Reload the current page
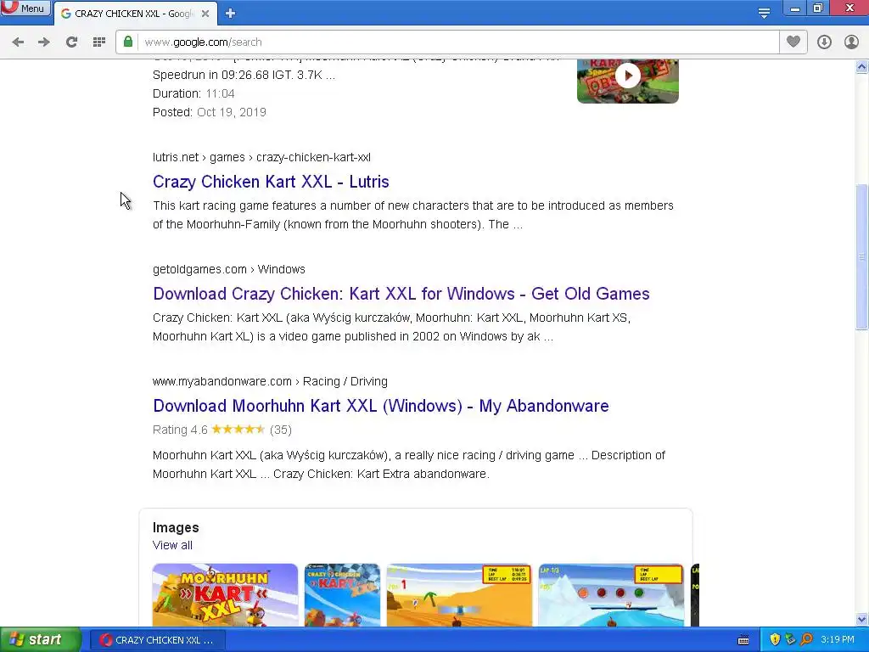 [71, 42]
